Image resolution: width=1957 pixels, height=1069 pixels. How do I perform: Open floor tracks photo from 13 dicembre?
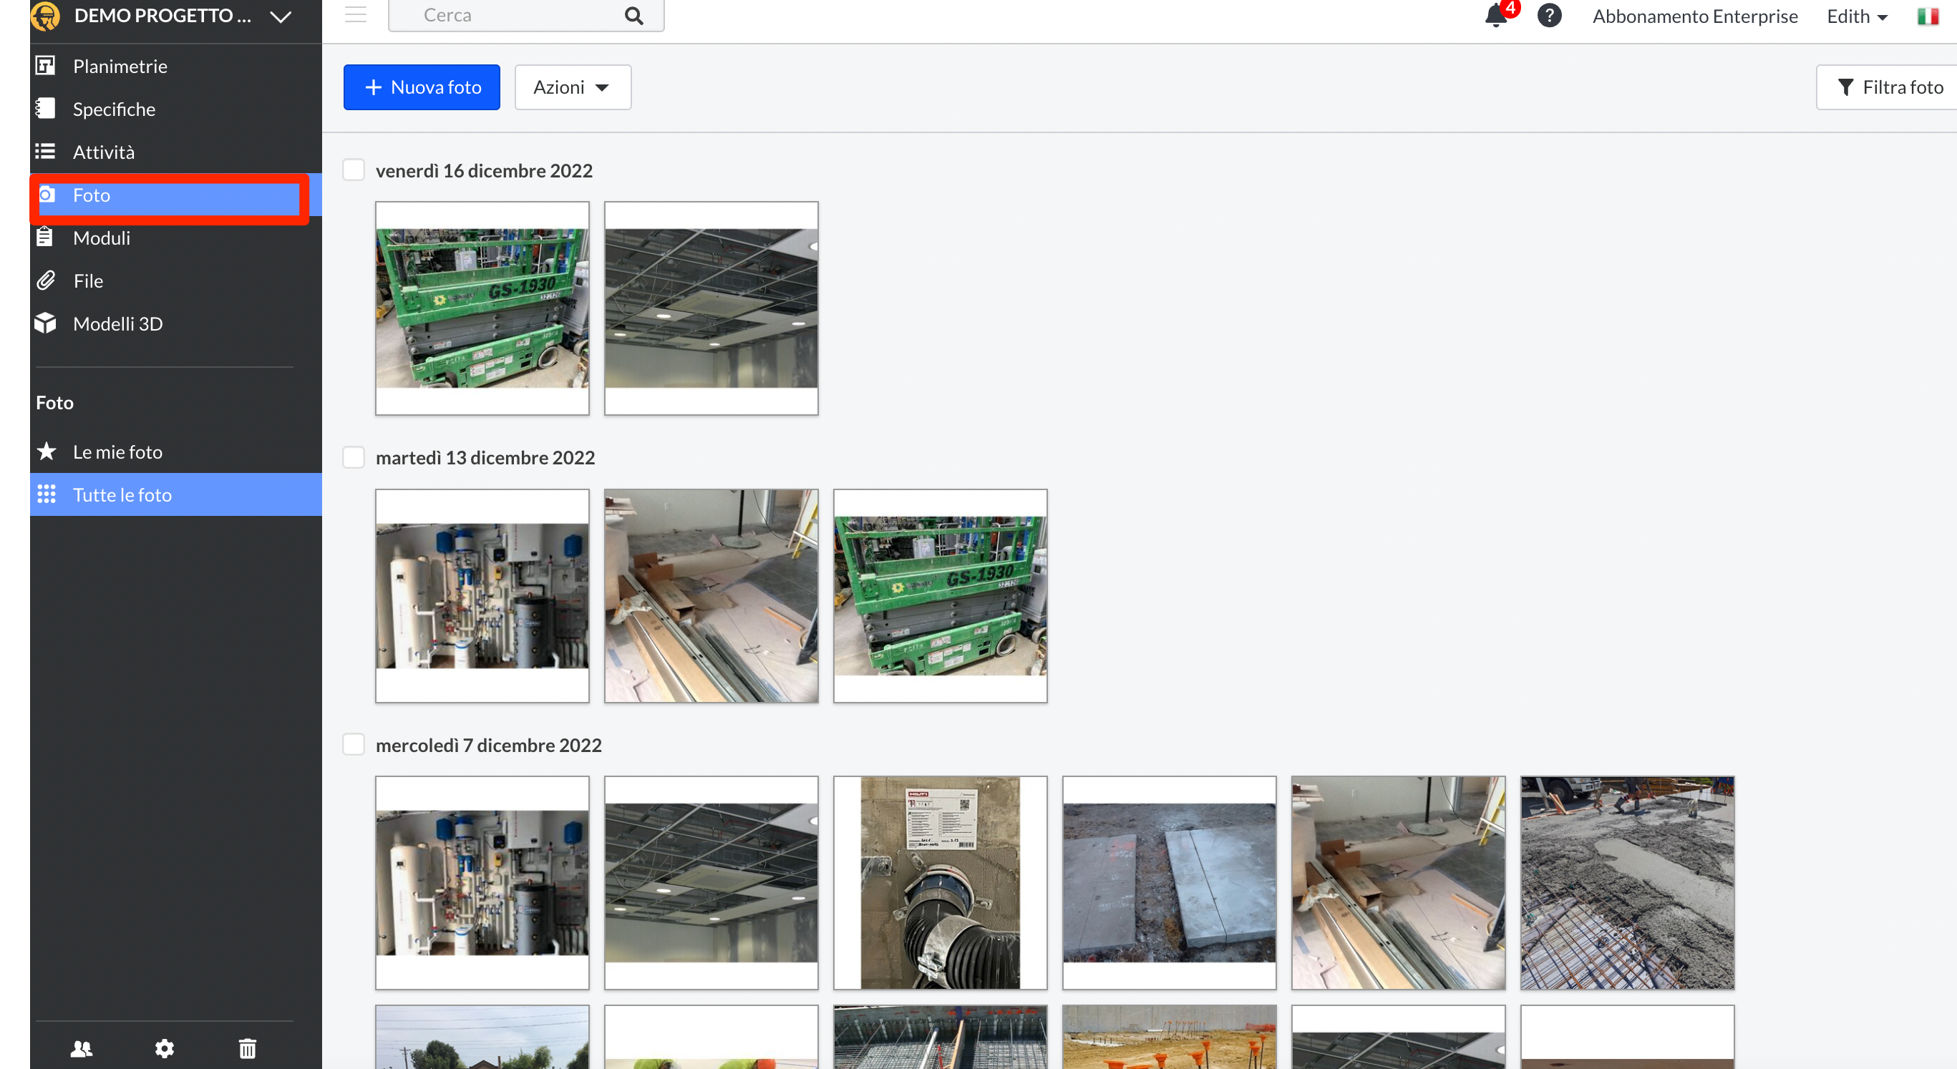(711, 596)
